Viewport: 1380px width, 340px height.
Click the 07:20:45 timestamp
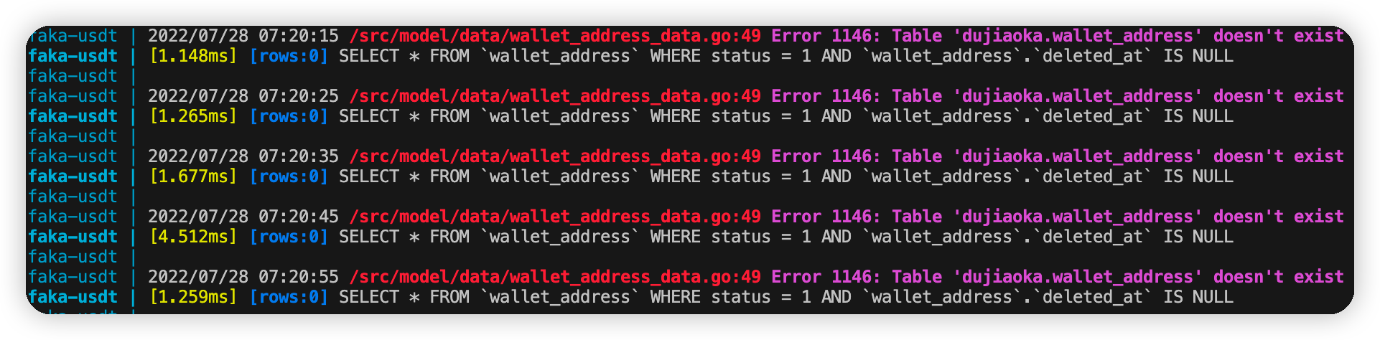coord(299,217)
